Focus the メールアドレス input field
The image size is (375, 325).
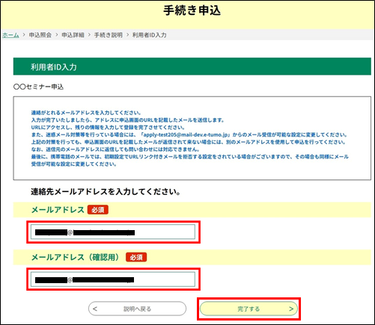113,232
